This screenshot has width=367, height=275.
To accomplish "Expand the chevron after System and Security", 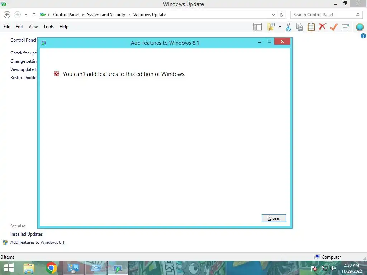I will (129, 15).
